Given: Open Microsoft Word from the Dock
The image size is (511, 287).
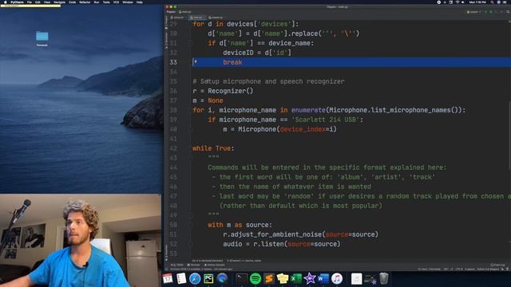Looking at the screenshot, I should tap(323, 279).
